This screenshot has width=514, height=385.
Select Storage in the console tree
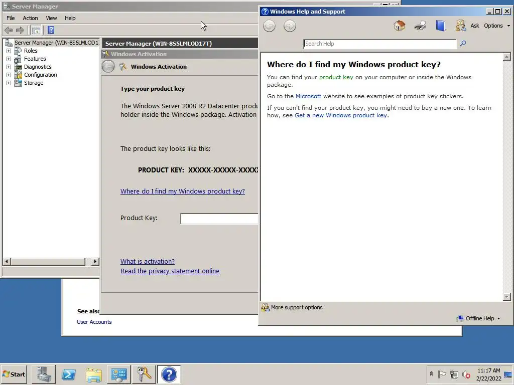[34, 83]
